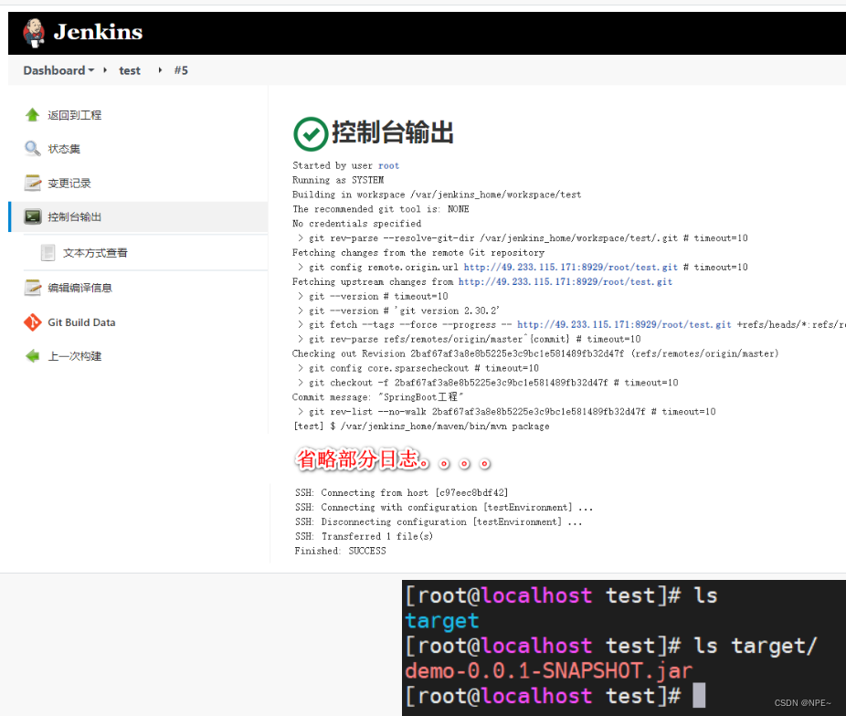Open the git fetch --tags repository link
Viewport: 846px width, 716px height.
[x=624, y=324]
